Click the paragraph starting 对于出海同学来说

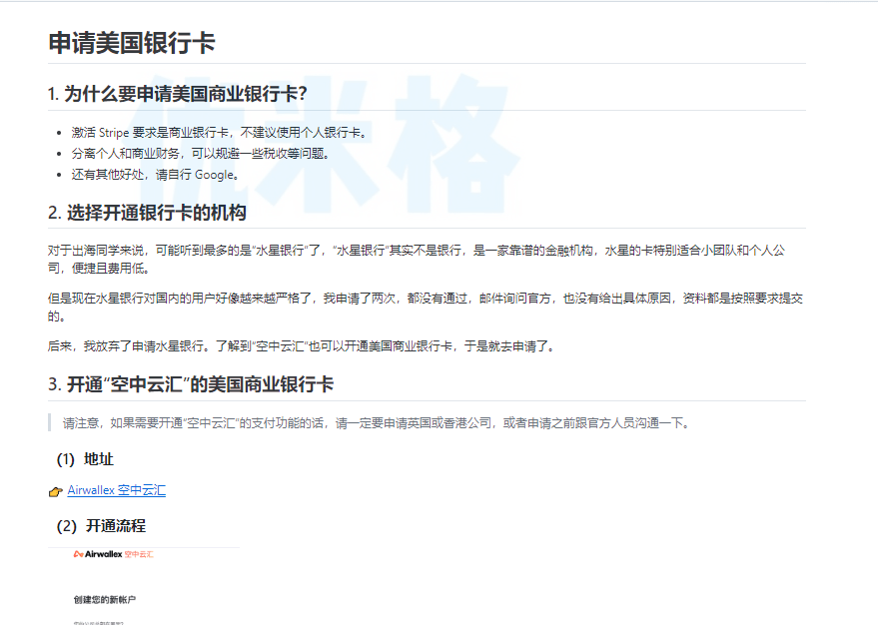417,259
